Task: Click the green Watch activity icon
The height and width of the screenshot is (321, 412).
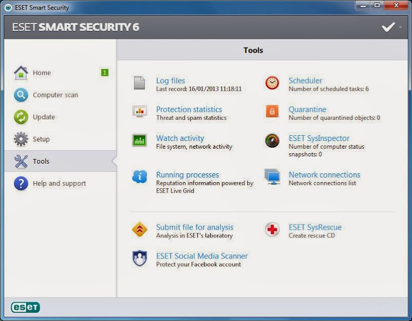Action: [139, 140]
